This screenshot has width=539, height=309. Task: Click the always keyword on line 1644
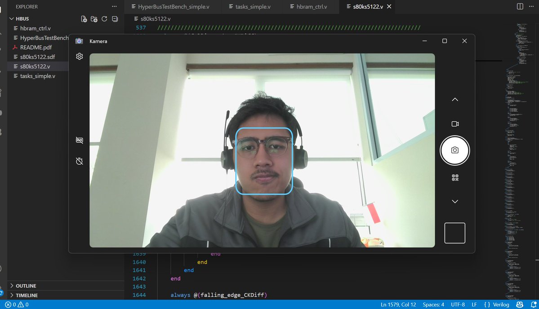[180, 295]
